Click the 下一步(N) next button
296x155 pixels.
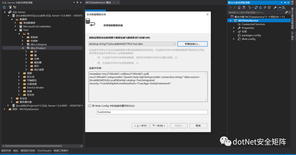pos(159,126)
